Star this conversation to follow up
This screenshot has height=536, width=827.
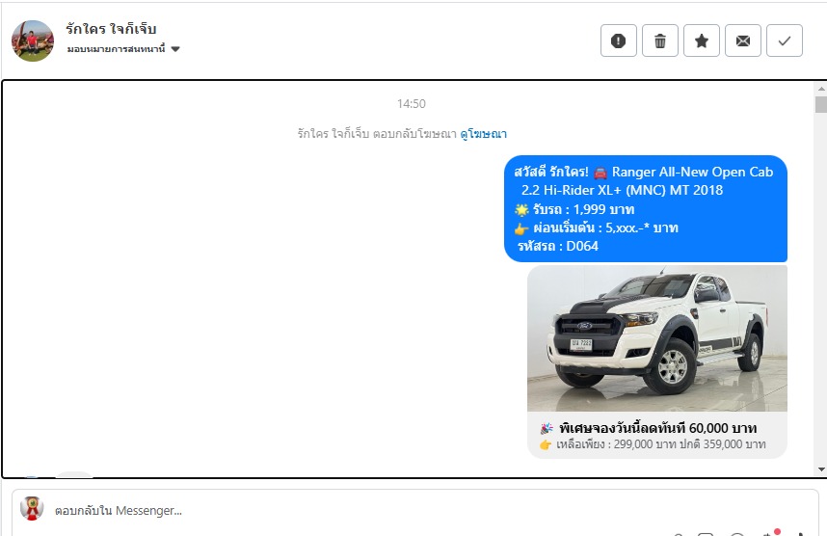click(702, 40)
